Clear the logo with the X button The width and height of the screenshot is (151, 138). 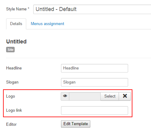click(125, 96)
